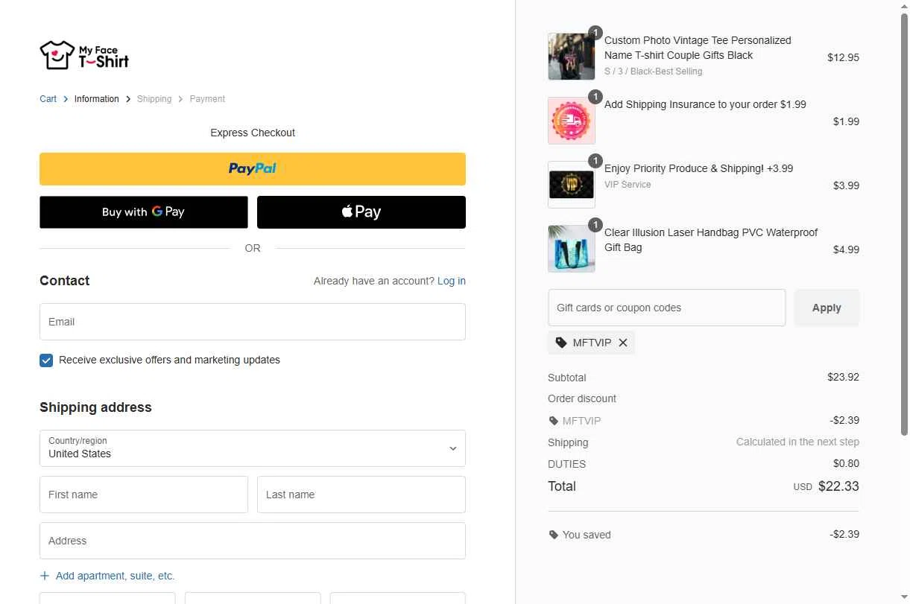Click the plus icon for adding apartment
This screenshot has width=910, height=604.
click(x=45, y=576)
